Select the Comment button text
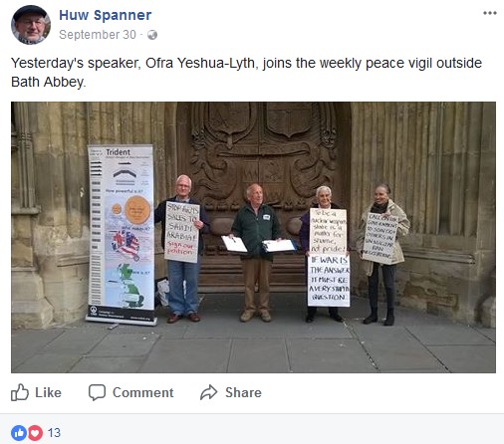This screenshot has height=444, width=504. click(142, 392)
